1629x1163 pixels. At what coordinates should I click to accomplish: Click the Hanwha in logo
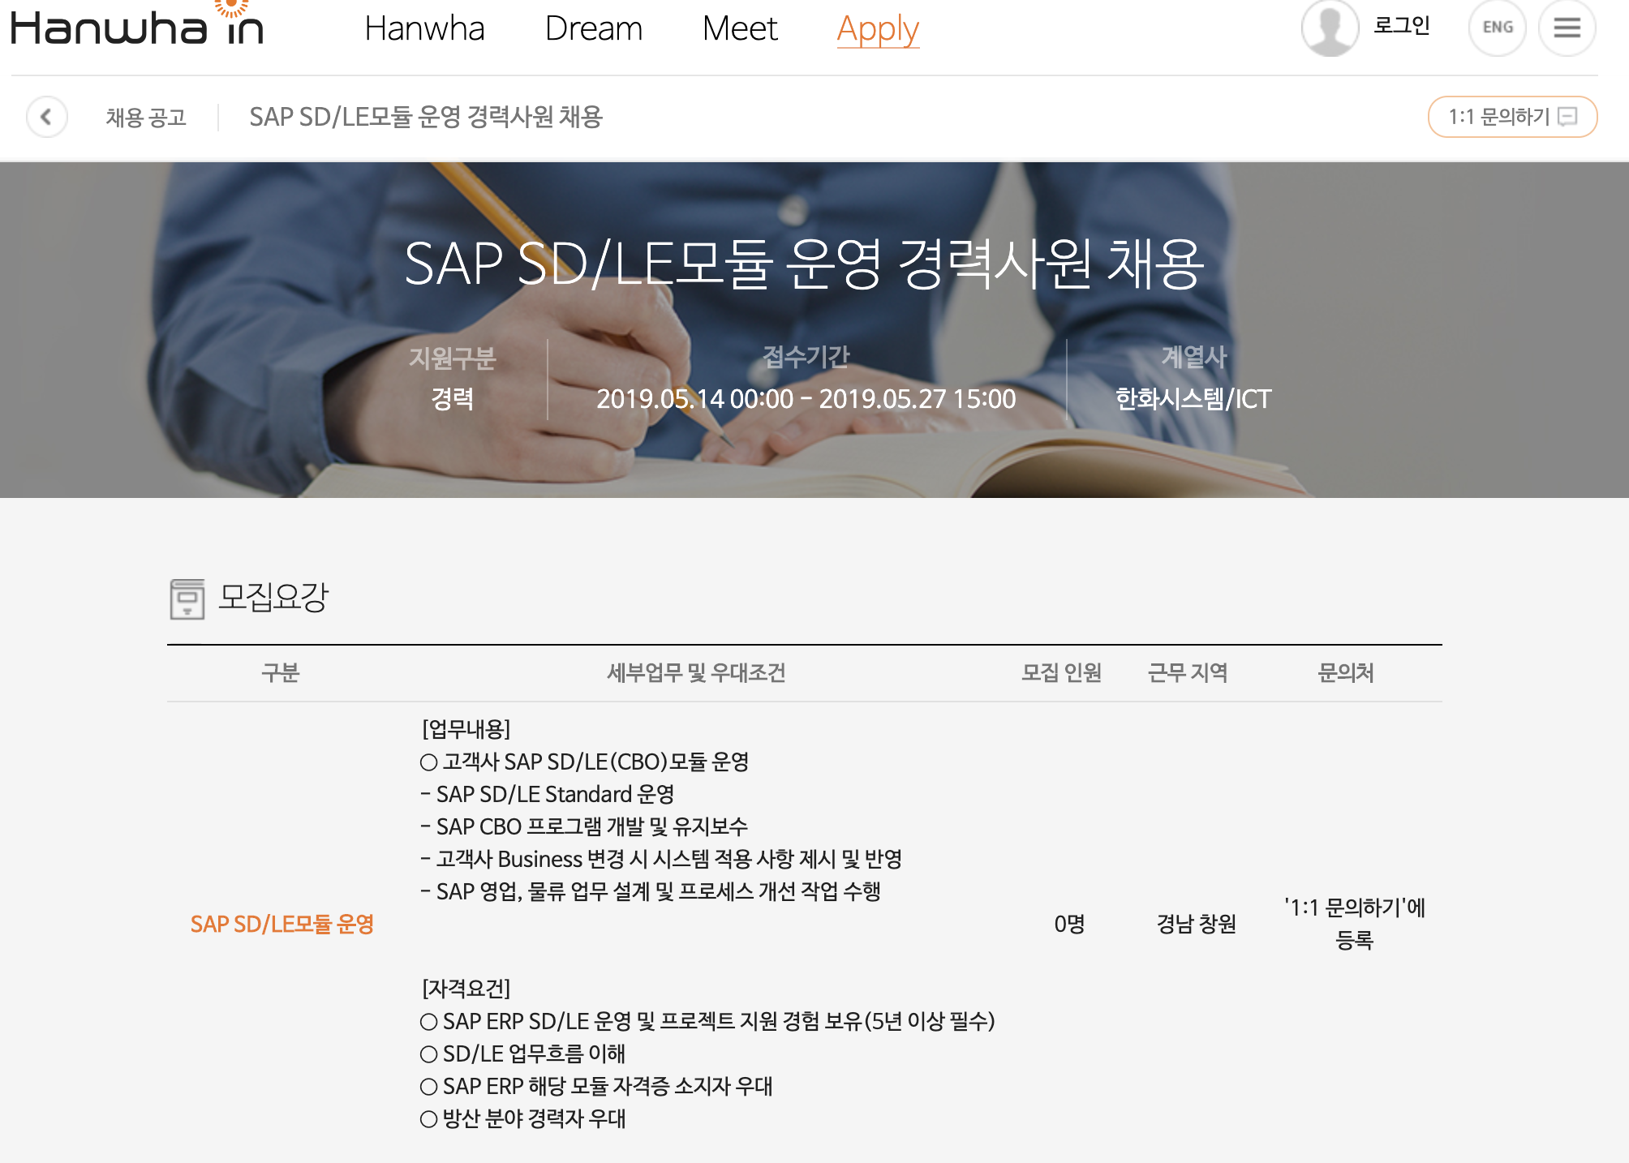137,24
